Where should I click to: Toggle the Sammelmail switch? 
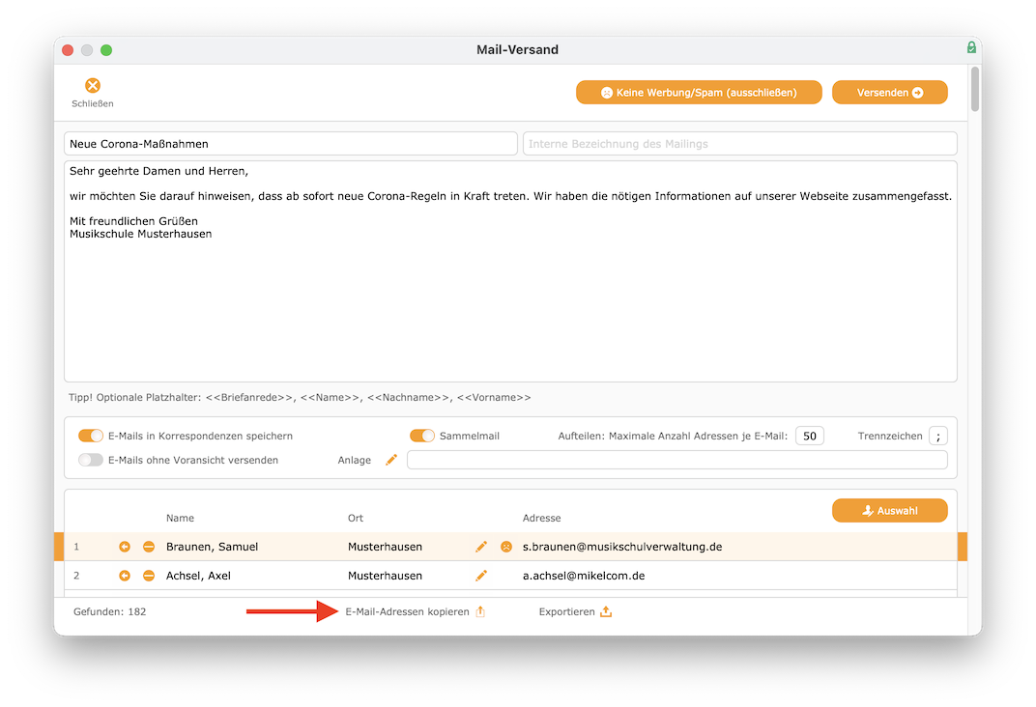(x=422, y=436)
